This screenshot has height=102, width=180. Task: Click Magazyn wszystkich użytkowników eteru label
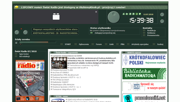coord(55,29)
